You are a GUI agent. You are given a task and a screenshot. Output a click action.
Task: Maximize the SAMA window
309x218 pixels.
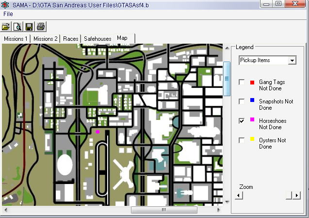click(x=278, y=4)
